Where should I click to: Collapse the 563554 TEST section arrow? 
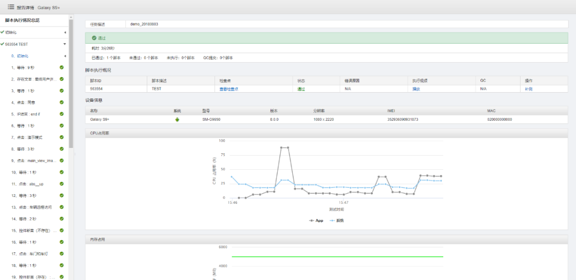[65, 44]
